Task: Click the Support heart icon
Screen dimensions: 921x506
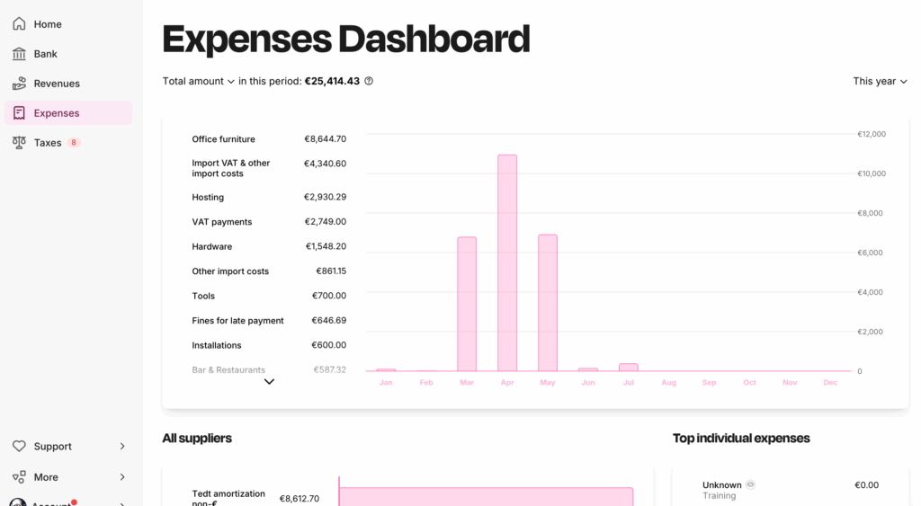Action: 19,447
